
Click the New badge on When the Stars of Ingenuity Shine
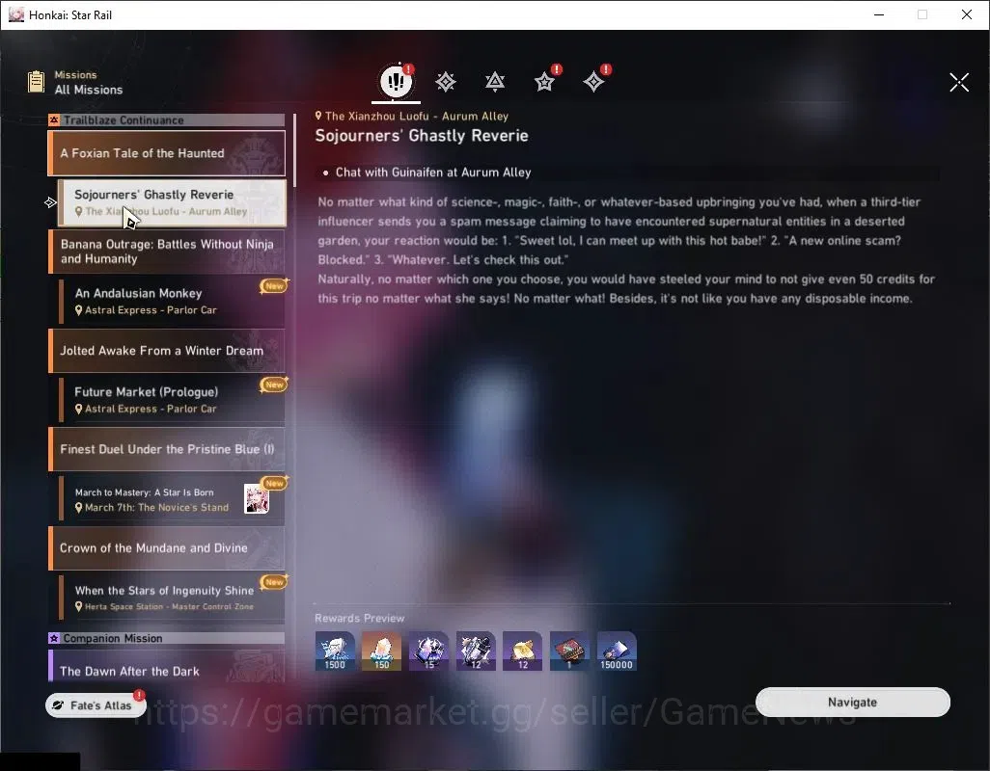tap(274, 581)
